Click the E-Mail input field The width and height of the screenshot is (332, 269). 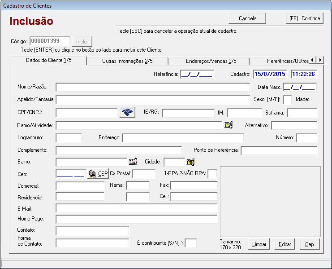point(136,208)
